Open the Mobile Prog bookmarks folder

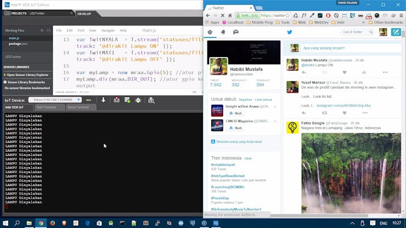pyautogui.click(x=260, y=22)
